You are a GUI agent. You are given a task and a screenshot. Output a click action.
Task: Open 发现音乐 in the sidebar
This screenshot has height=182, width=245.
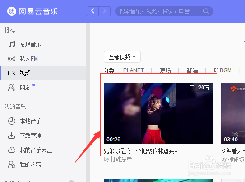30,44
